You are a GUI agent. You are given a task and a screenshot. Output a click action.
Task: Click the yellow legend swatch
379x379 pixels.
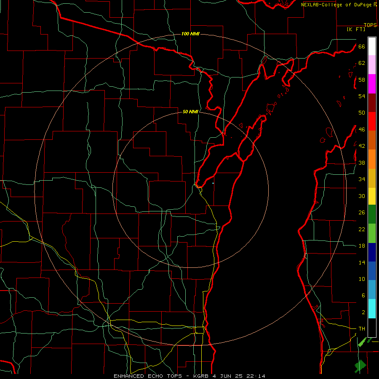point(372,196)
